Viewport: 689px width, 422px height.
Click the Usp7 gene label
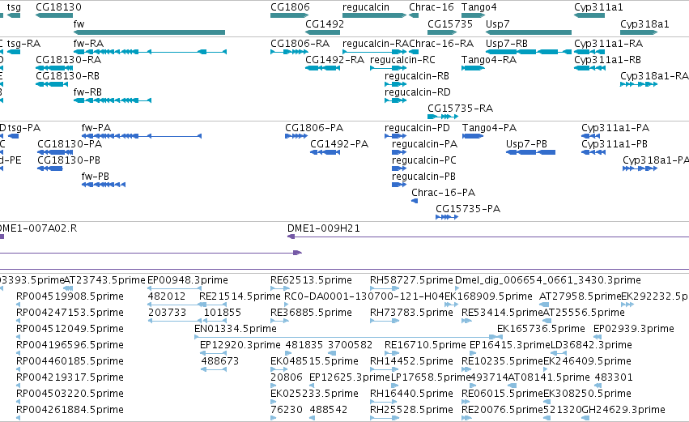coord(497,24)
